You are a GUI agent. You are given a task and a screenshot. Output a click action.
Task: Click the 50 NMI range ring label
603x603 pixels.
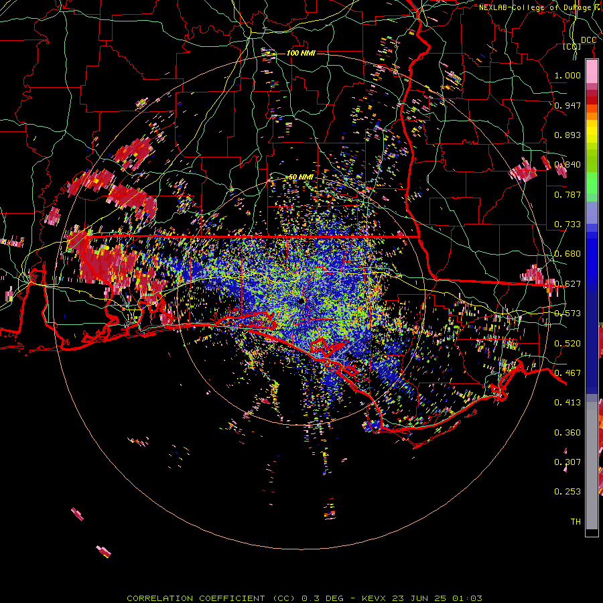(x=301, y=177)
